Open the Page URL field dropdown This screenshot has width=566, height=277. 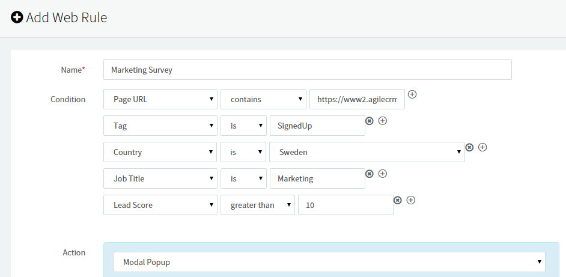click(x=160, y=99)
